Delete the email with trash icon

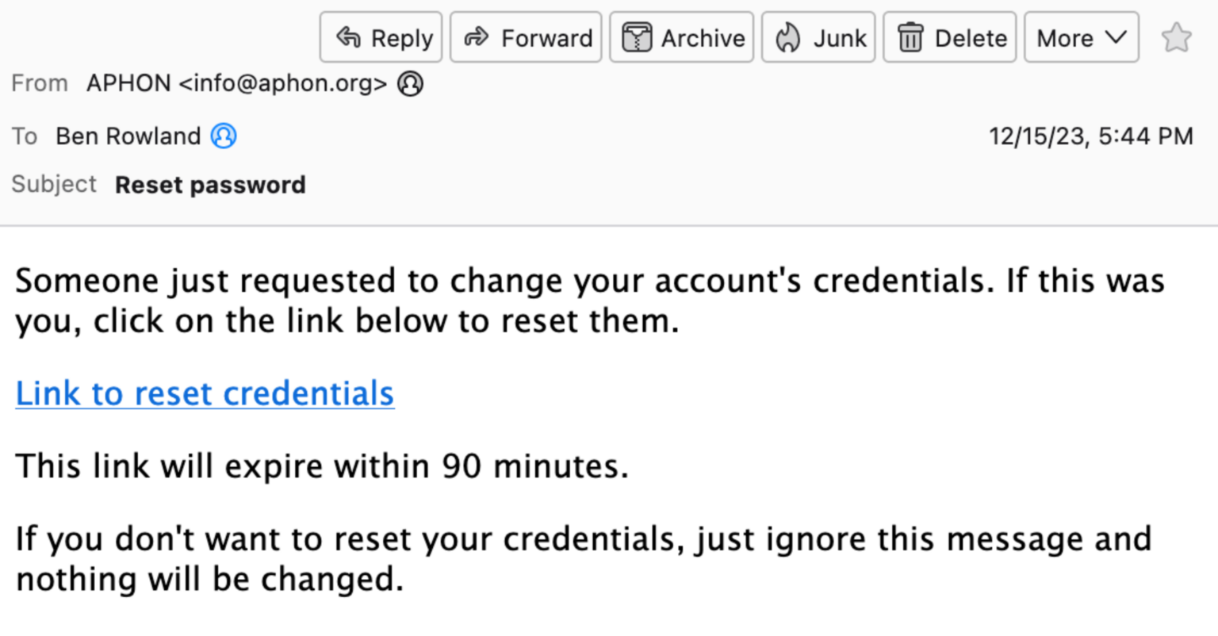coord(950,37)
